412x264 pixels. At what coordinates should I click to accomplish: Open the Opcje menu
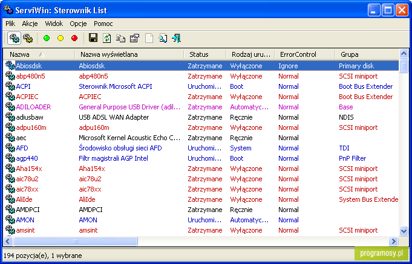pos(78,24)
